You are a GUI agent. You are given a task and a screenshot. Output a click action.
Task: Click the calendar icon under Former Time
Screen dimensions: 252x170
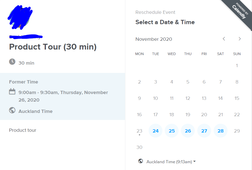[x=12, y=92]
